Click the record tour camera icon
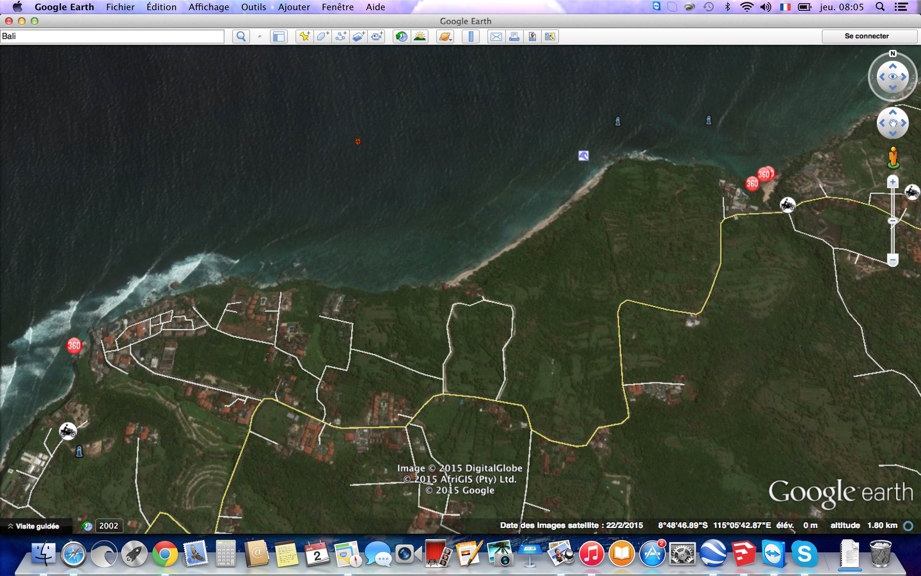 pos(377,36)
